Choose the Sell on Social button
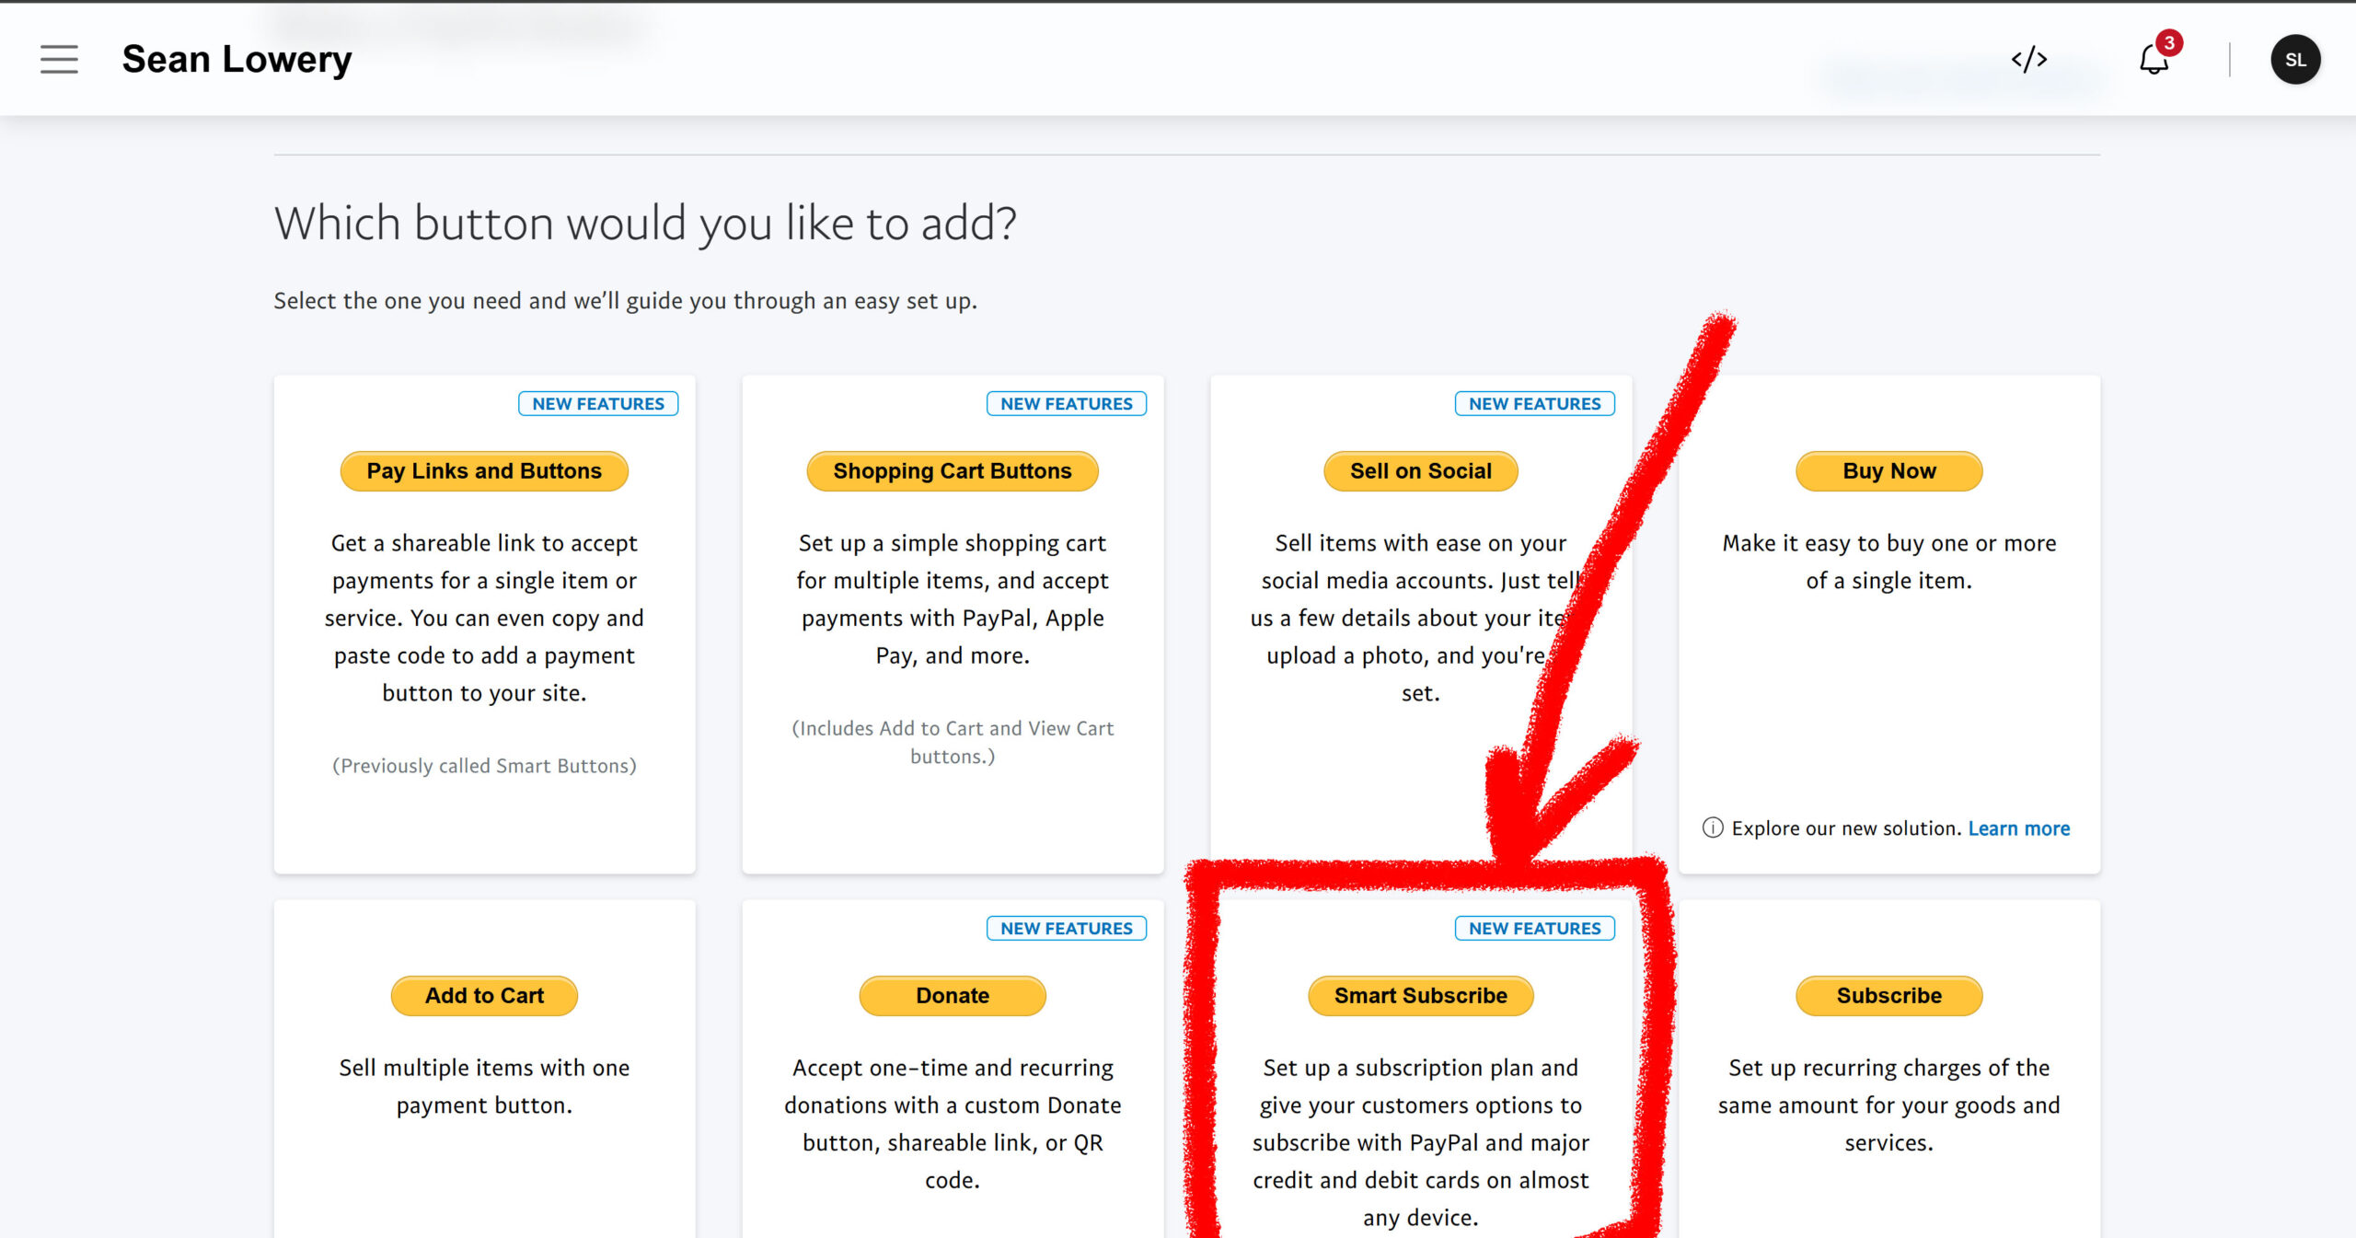 [1420, 471]
